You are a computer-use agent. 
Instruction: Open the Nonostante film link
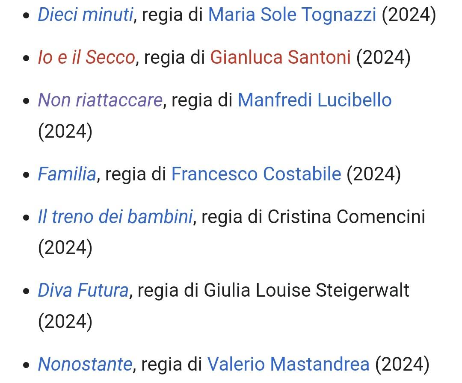85,364
